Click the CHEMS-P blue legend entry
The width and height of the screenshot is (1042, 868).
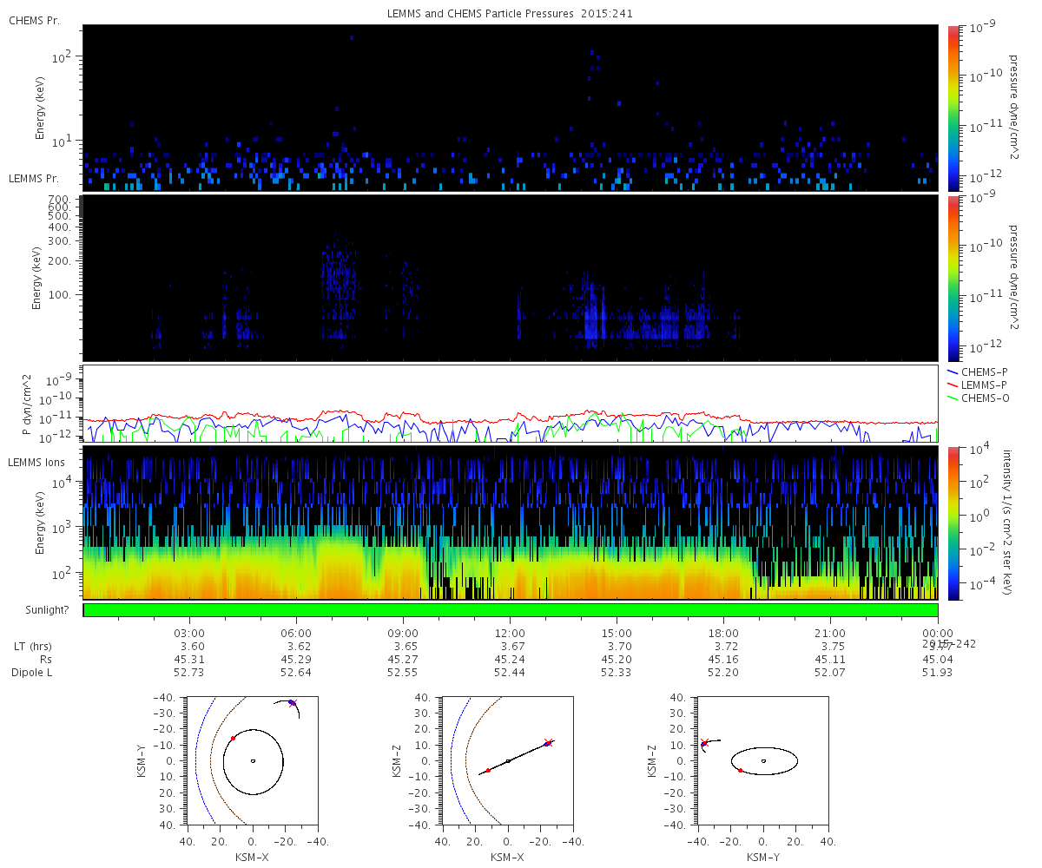983,372
